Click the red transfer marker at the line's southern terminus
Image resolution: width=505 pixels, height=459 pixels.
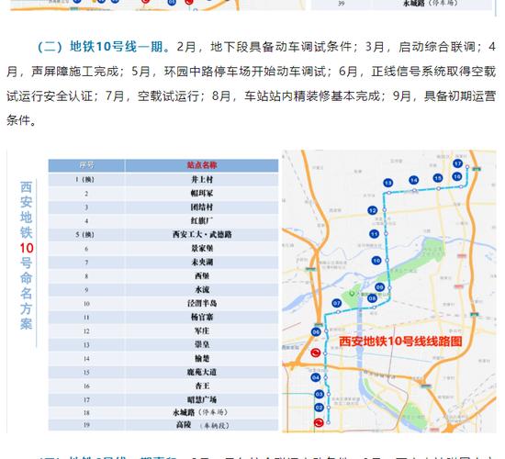point(319,422)
